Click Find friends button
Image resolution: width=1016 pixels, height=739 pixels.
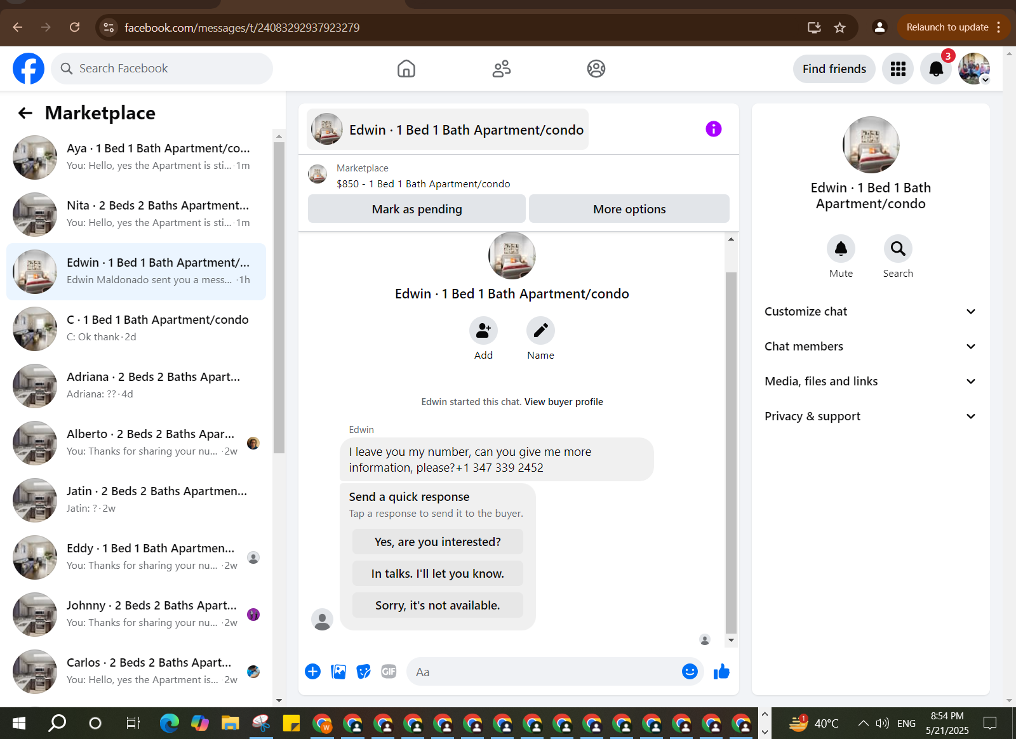pyautogui.click(x=834, y=69)
